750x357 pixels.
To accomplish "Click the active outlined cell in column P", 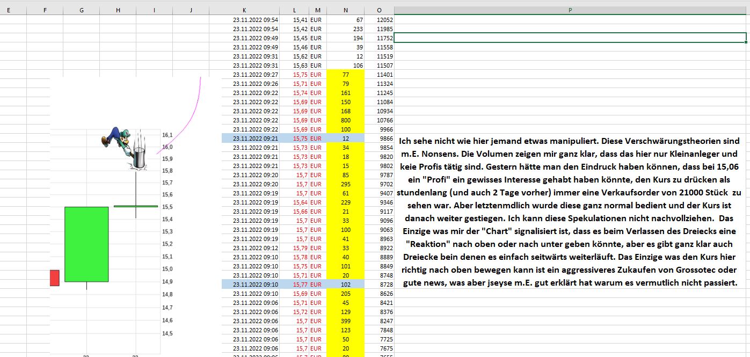I will click(570, 38).
